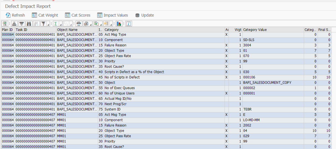The height and width of the screenshot is (149, 336).
Task: Click the 070 object pass rate value
Action: click(x=273, y=56)
